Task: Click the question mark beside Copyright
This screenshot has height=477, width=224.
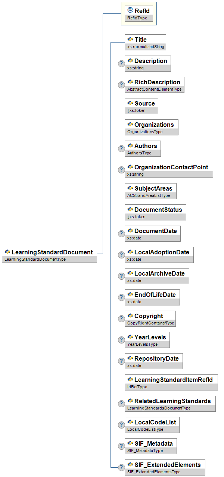Action: click(121, 318)
